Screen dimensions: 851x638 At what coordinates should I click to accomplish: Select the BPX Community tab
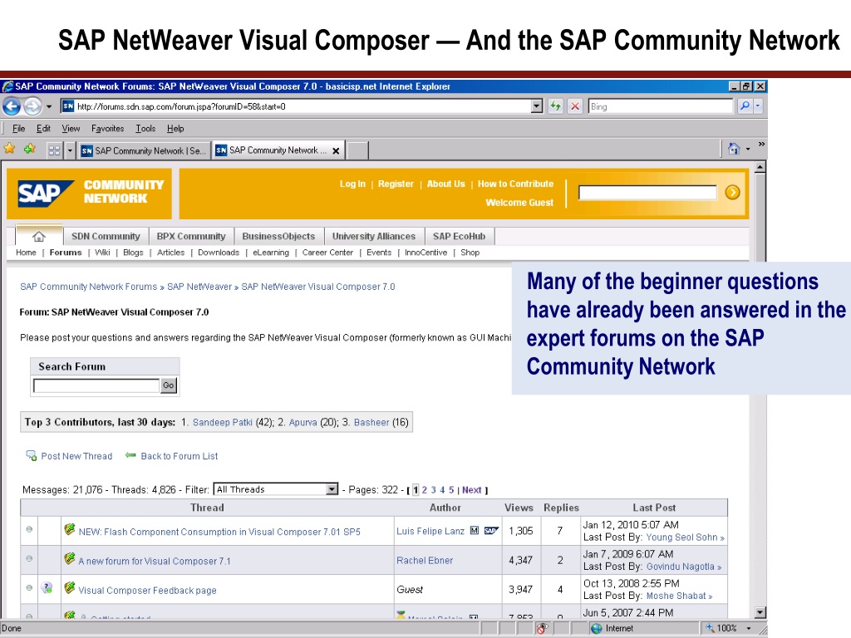click(x=191, y=236)
